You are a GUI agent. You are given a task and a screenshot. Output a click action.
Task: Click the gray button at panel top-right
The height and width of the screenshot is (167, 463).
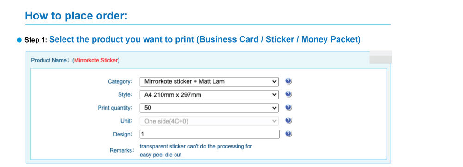pyautogui.click(x=381, y=59)
